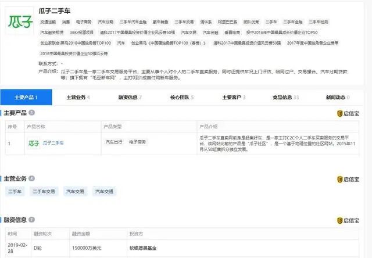
Task: Click the 启信宝 shield icon beside 主营业务
Action: tap(339, 180)
